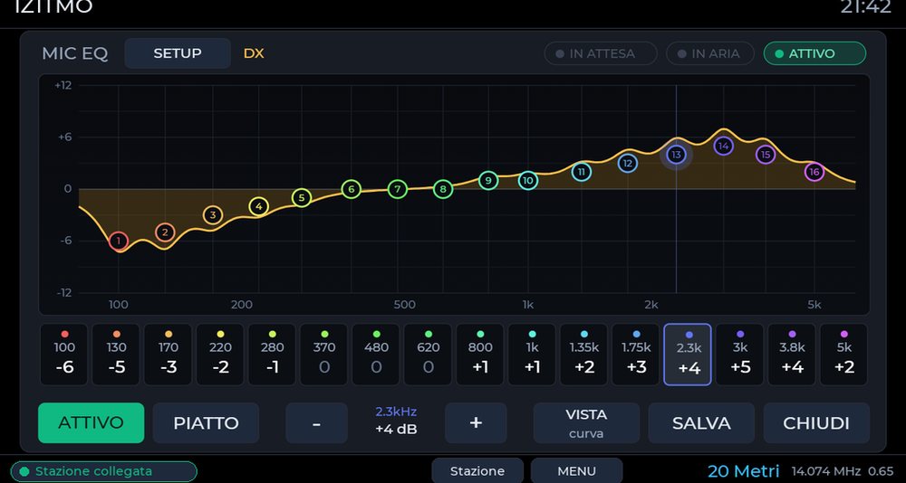906x483 pixels.
Task: Choose the 800 Hz band card
Action: click(x=480, y=355)
